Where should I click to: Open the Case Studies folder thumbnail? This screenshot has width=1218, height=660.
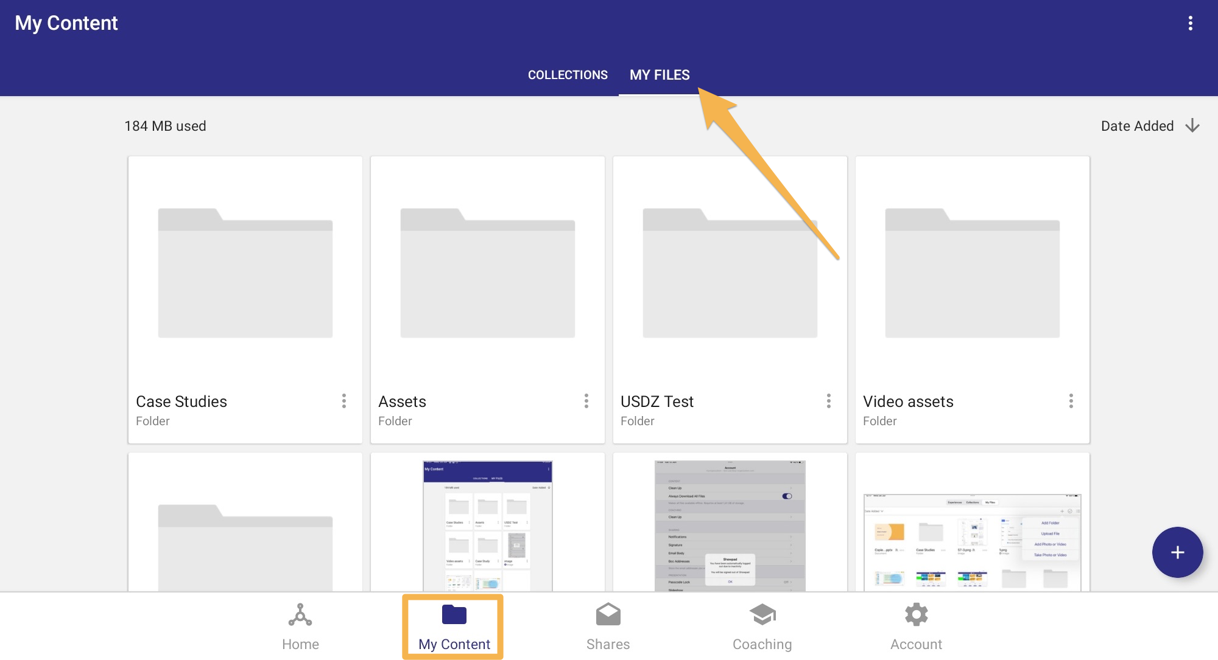[x=245, y=273]
